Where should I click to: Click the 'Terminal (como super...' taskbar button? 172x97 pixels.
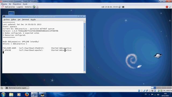click(17, 88)
